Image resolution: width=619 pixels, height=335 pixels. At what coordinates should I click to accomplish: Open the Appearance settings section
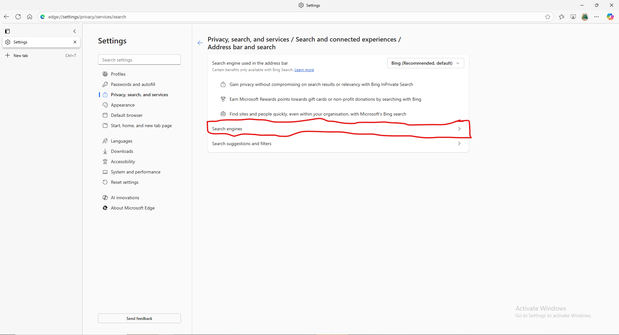pos(123,105)
